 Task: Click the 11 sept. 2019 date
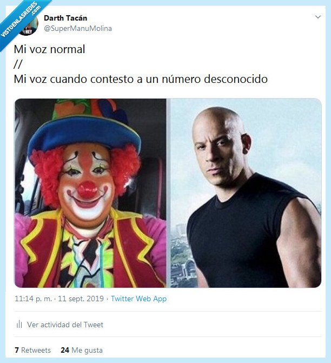tap(81, 299)
